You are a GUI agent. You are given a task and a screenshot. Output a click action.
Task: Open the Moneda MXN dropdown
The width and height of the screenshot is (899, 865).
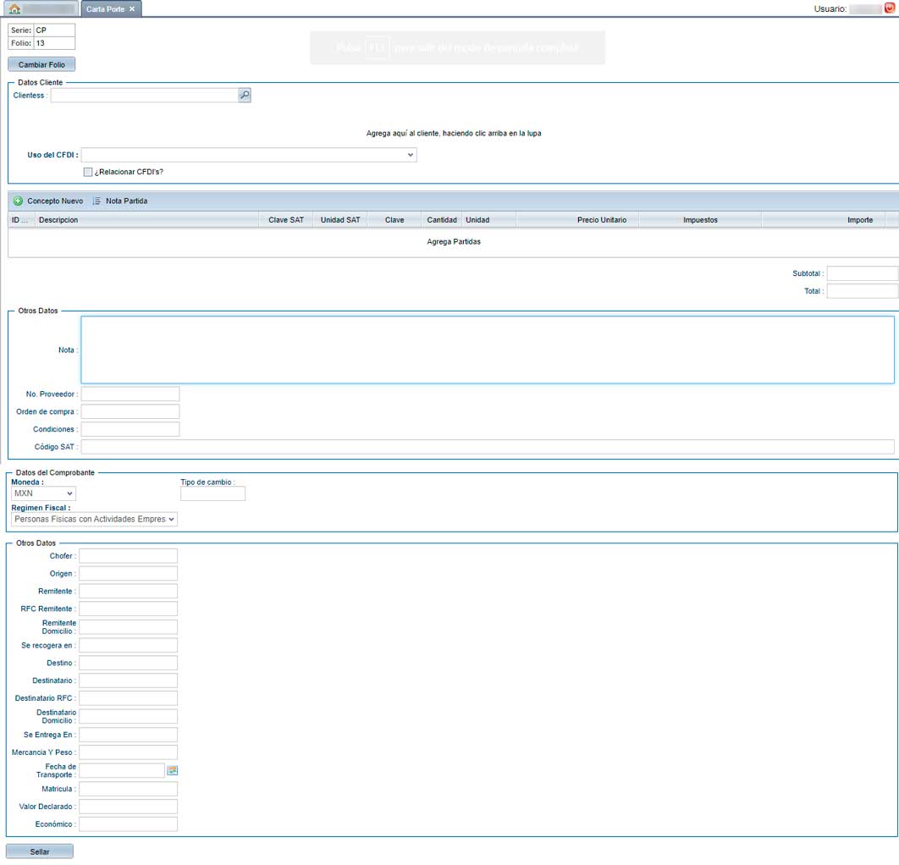pos(43,493)
